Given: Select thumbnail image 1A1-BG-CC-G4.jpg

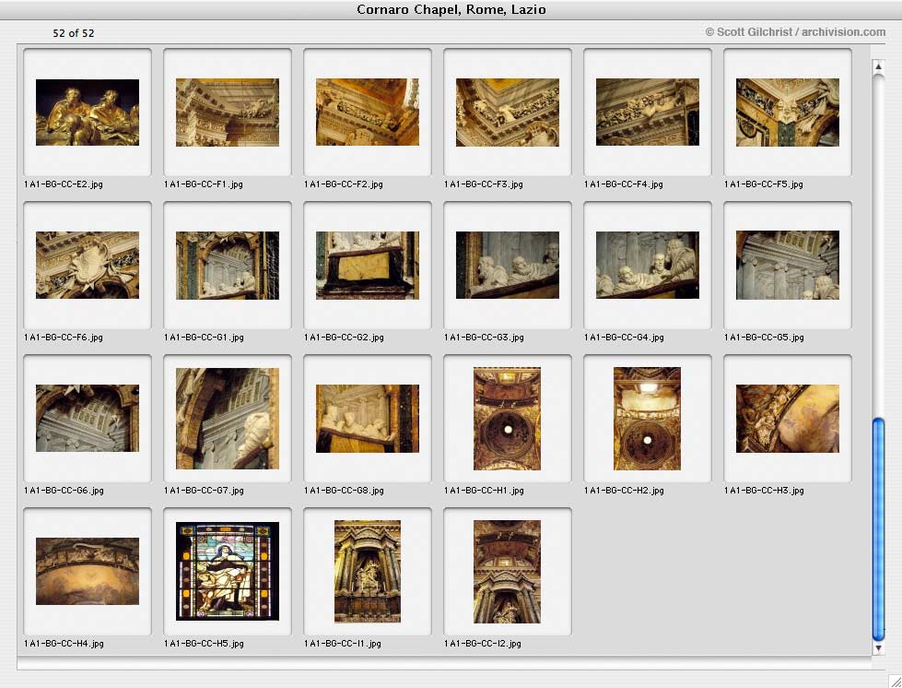Looking at the screenshot, I should (x=648, y=266).
